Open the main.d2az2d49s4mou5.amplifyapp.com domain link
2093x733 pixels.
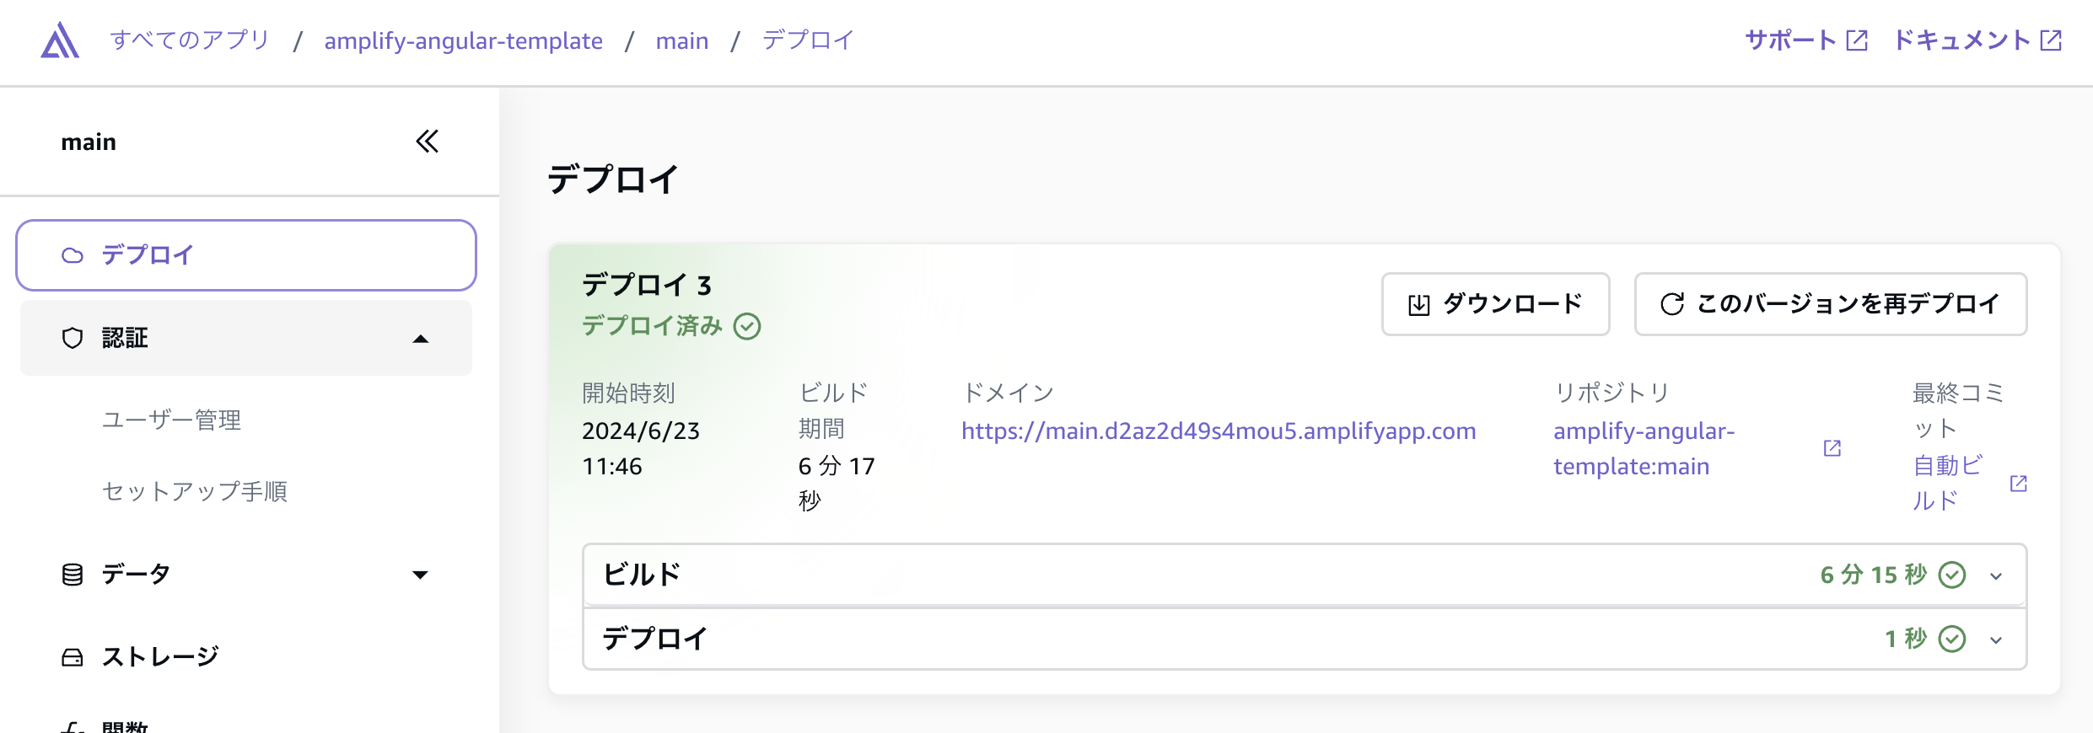1217,431
